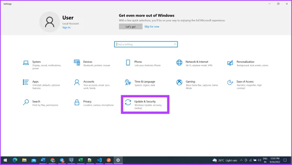The height and width of the screenshot is (165, 292).
Task: Open Privacy settings
Action: point(87,101)
